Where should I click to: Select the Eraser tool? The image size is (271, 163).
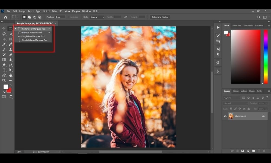click(11, 55)
